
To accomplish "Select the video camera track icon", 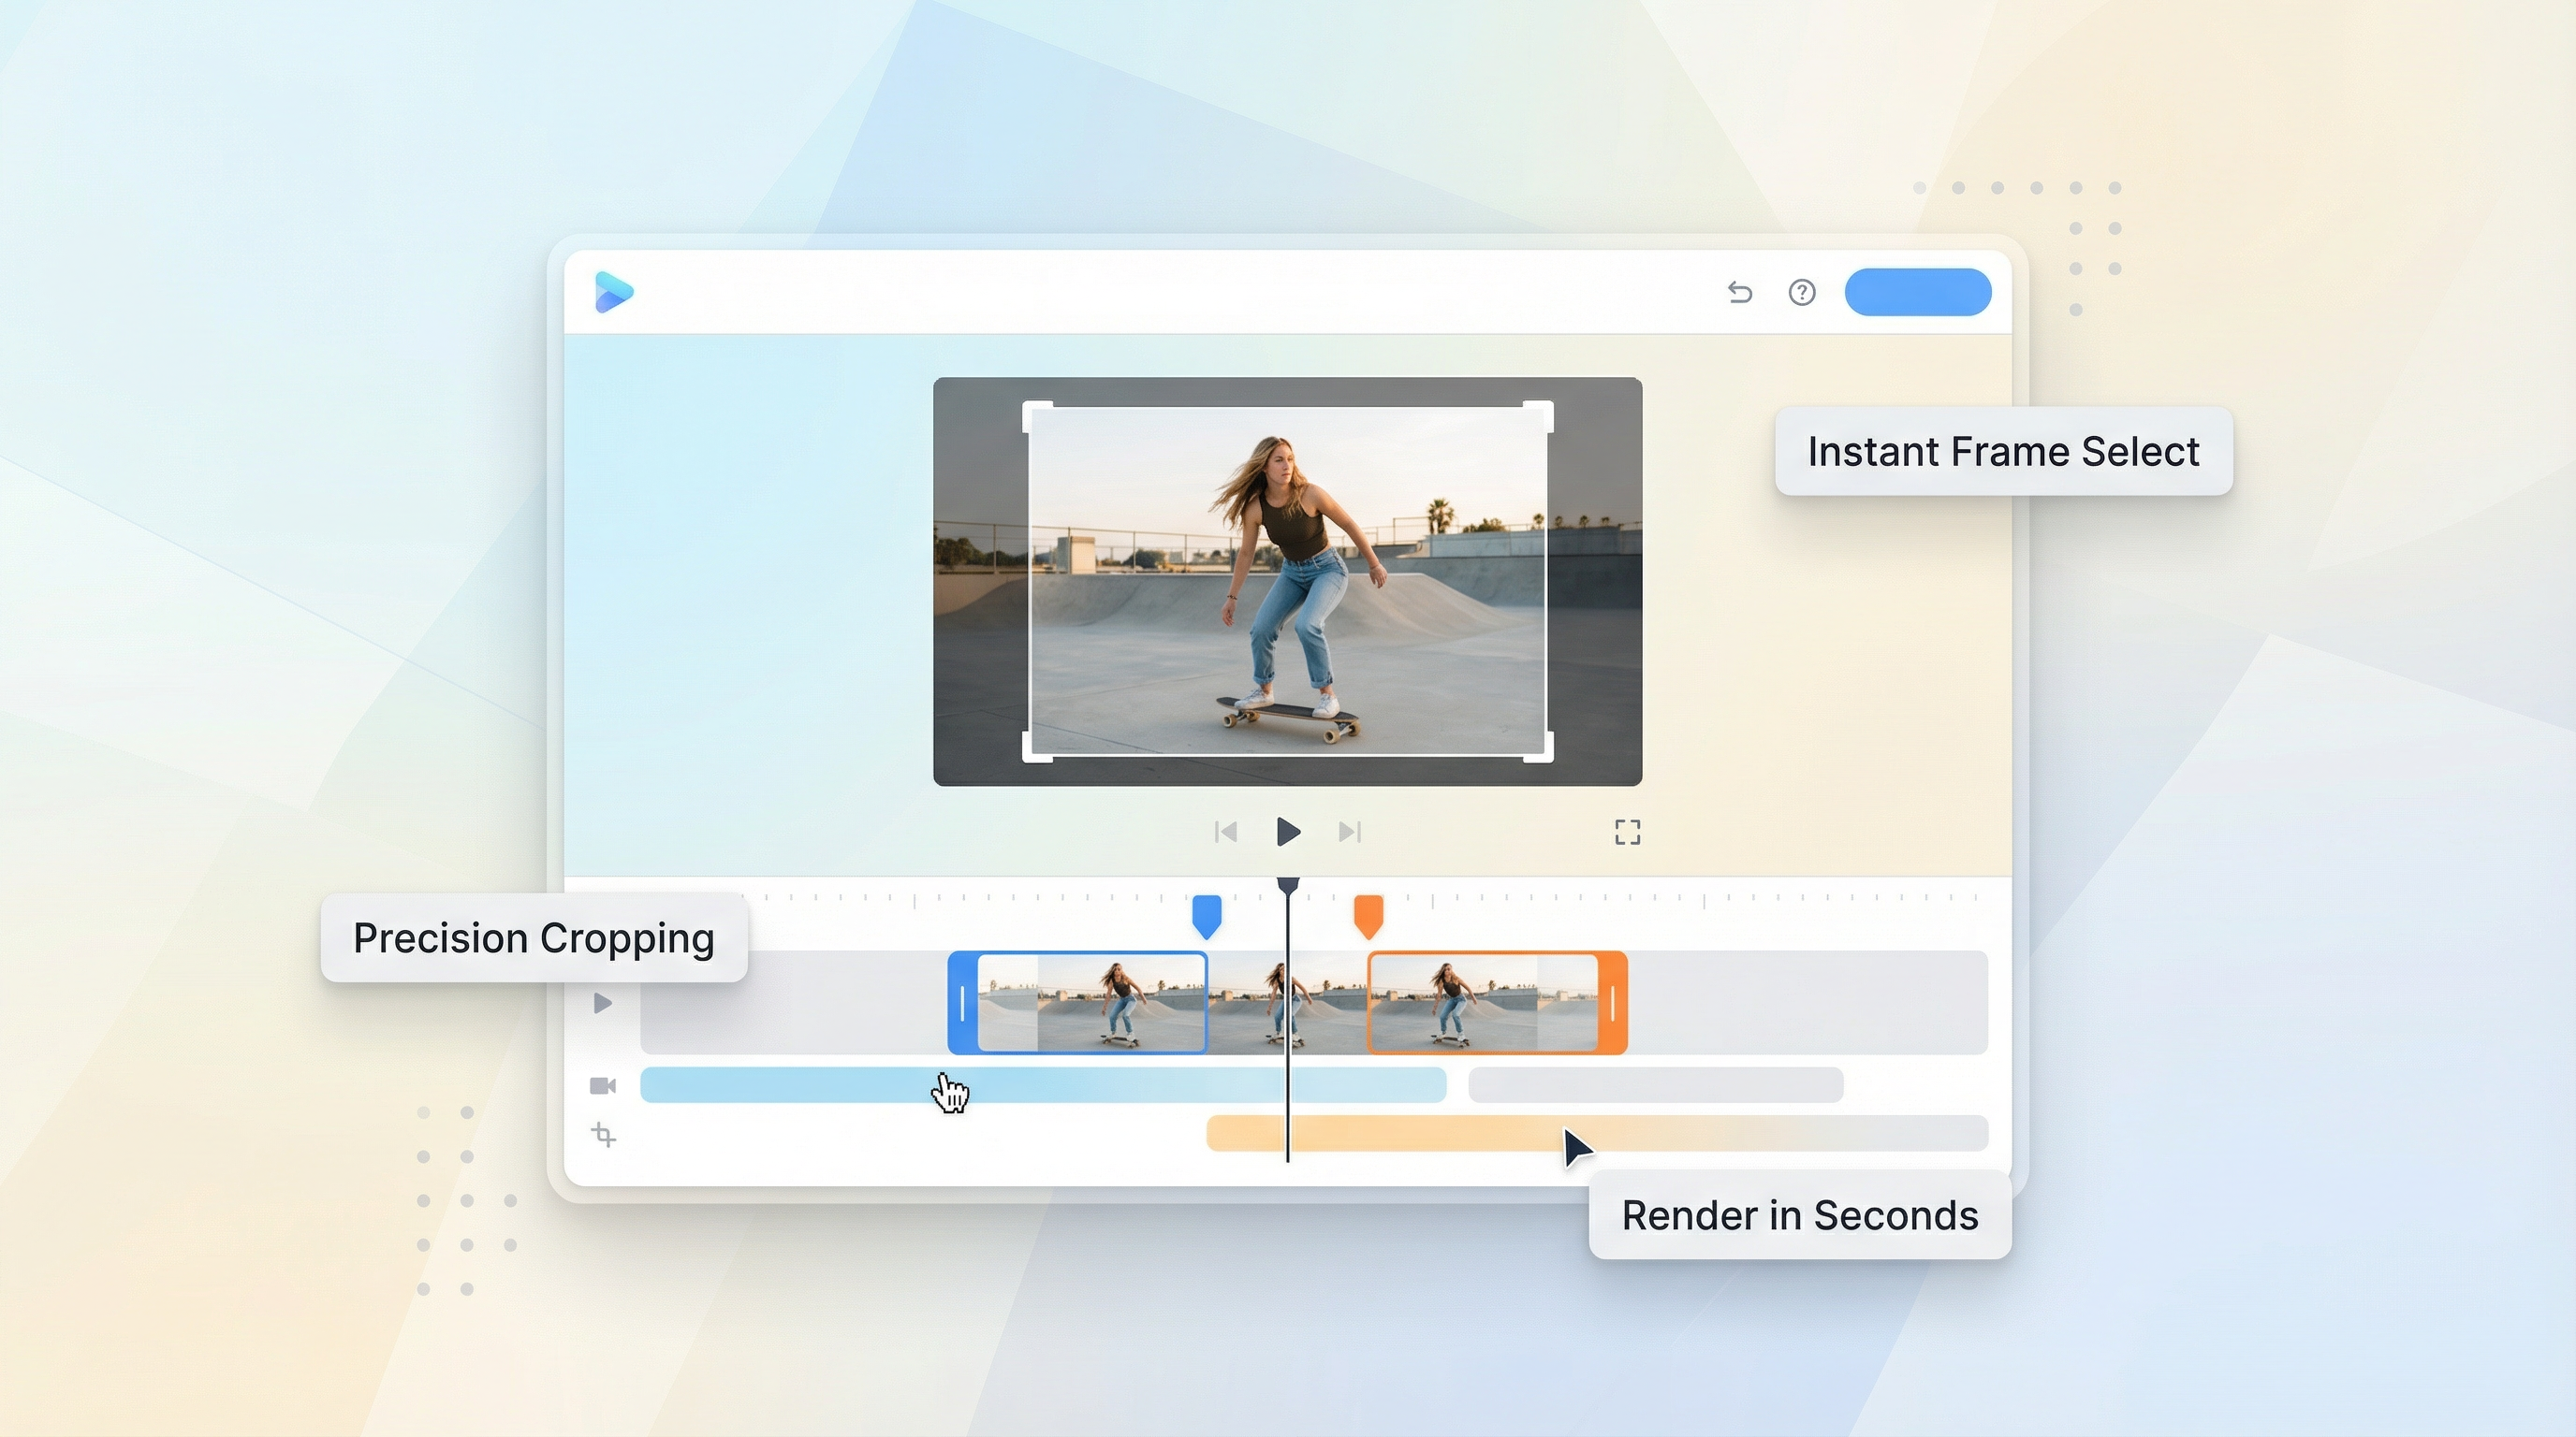I will click(602, 1085).
